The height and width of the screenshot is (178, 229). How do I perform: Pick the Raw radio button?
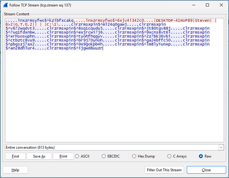pos(200,156)
